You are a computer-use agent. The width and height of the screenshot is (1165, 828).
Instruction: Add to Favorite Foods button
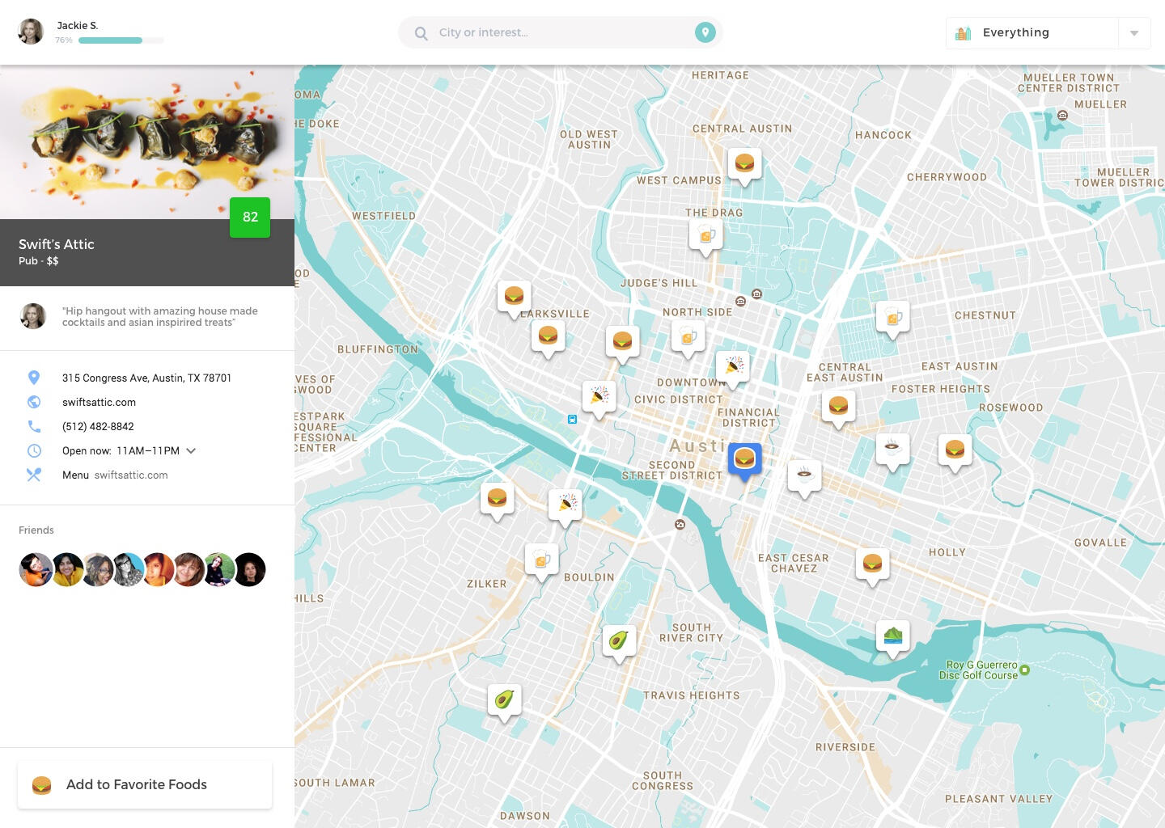tap(145, 784)
